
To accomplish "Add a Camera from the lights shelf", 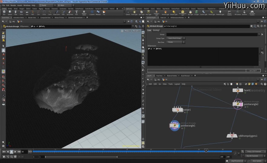I will click(x=128, y=13).
